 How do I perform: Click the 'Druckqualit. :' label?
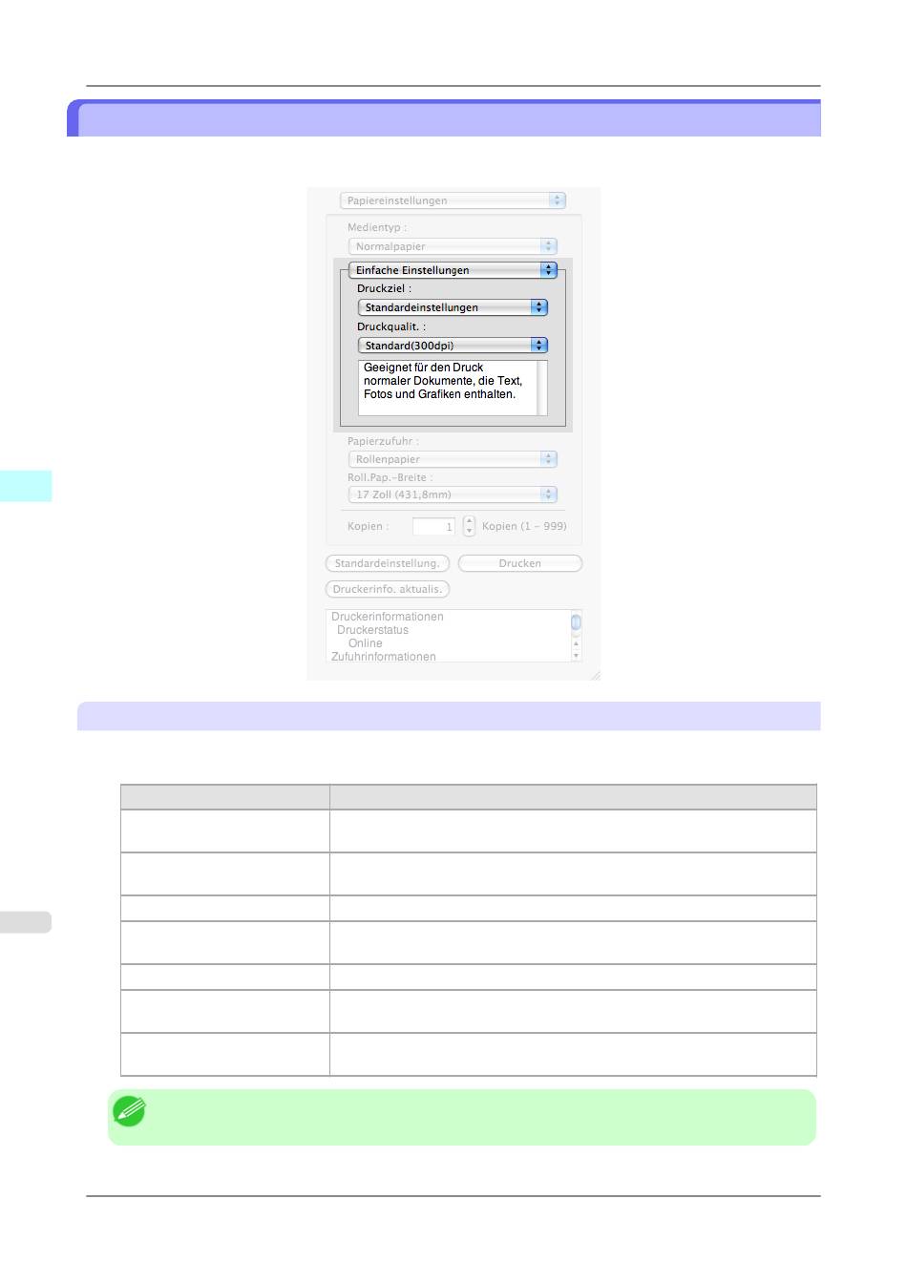[391, 326]
